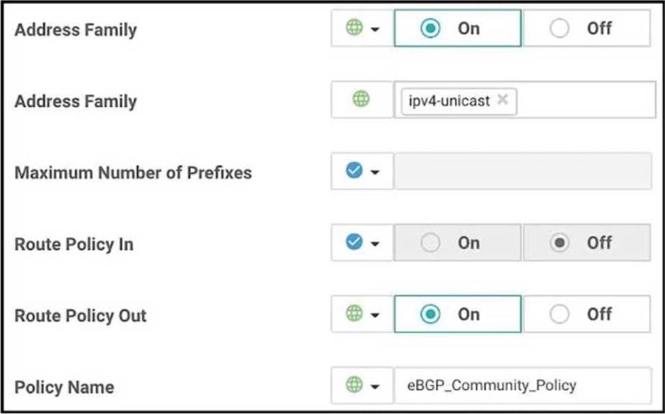Expand scope dropdown arrow for Maximum Number of Prefixes
Image resolution: width=665 pixels, height=414 pixels.
pos(375,172)
